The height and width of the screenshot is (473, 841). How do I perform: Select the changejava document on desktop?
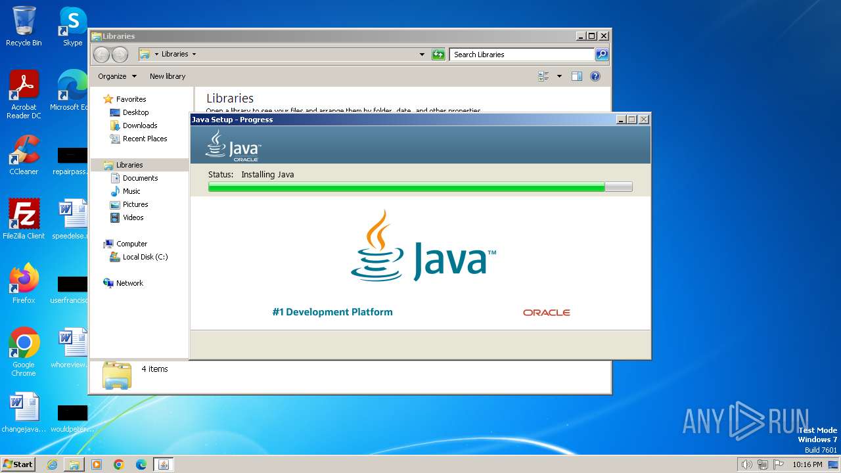point(24,413)
